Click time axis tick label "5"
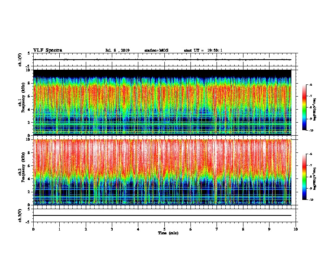 (x=164, y=229)
